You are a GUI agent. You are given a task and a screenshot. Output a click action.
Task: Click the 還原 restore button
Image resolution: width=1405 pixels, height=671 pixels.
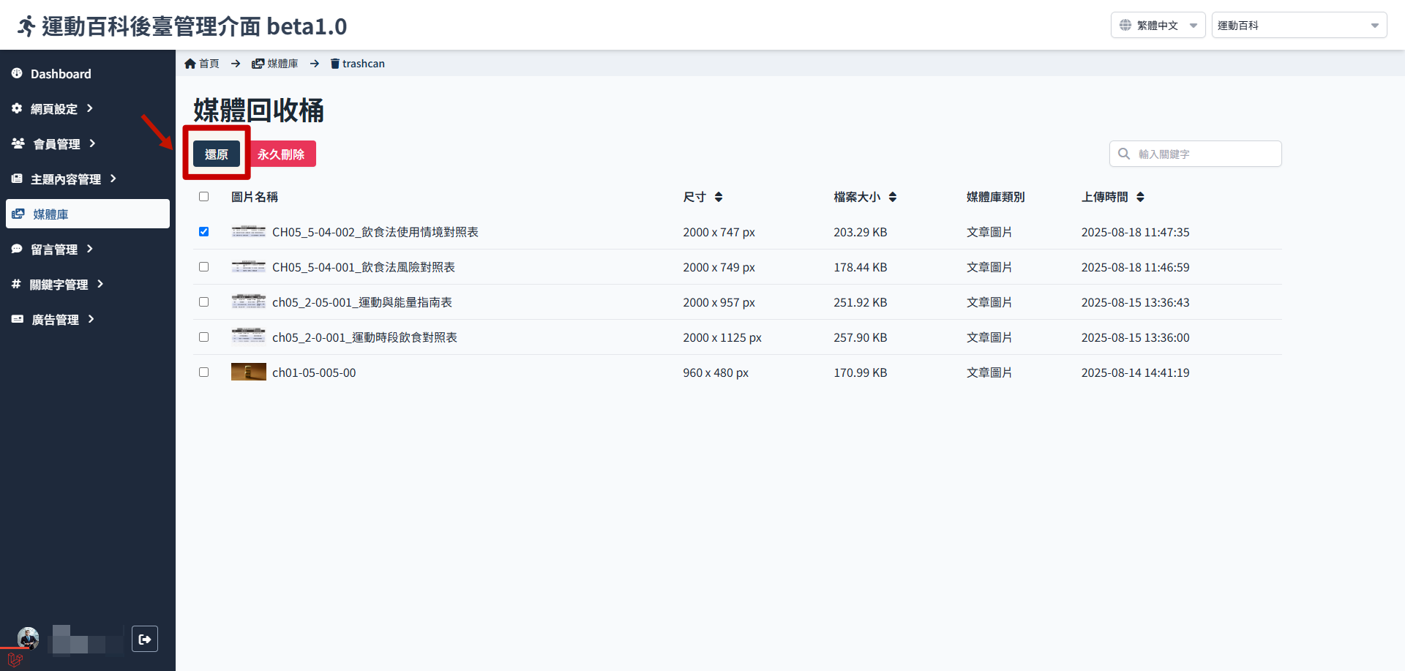click(217, 154)
